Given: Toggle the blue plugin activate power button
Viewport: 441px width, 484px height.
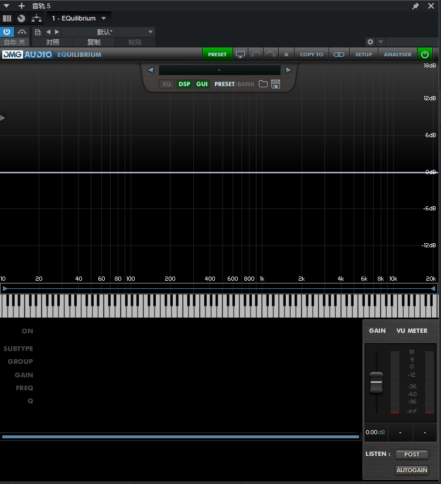Looking at the screenshot, I should [7, 32].
